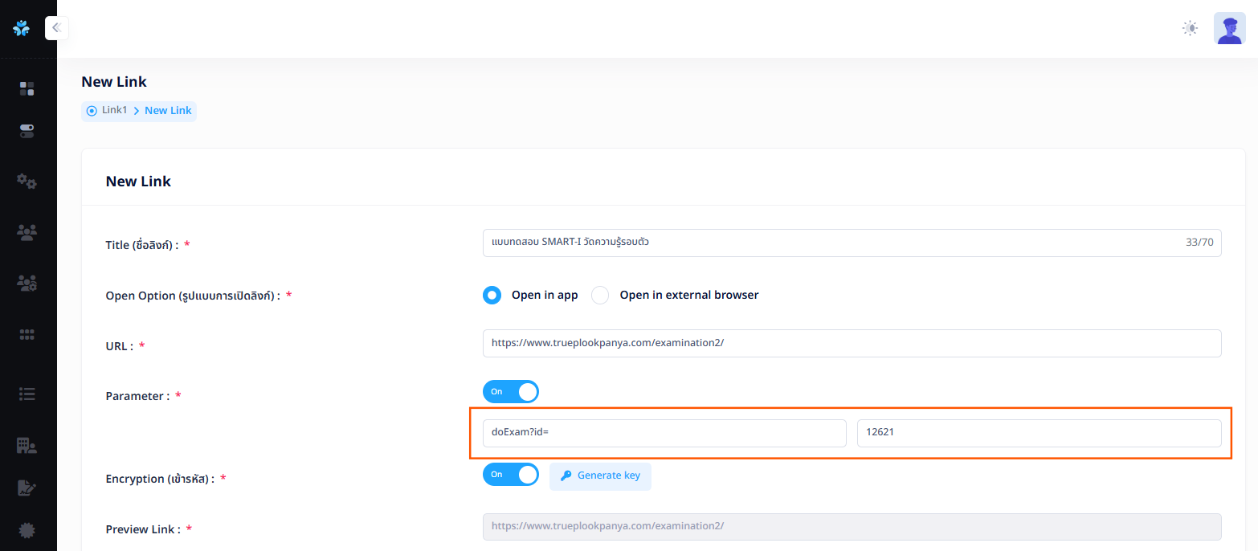This screenshot has height=551, width=1258.
Task: Collapse the sidebar with the double-chevron button
Action: [x=56, y=28]
